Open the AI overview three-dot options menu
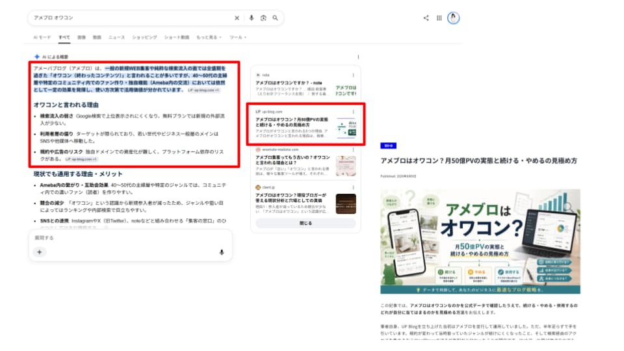624x351 pixels. (358, 57)
